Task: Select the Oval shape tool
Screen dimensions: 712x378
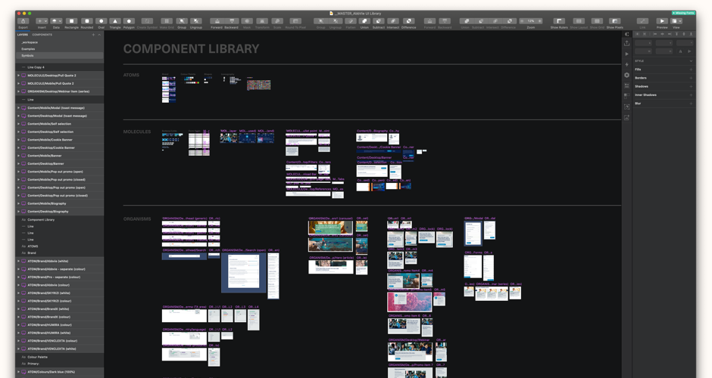Action: pyautogui.click(x=101, y=22)
